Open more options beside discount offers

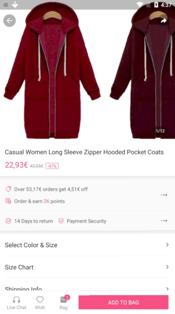click(164, 195)
